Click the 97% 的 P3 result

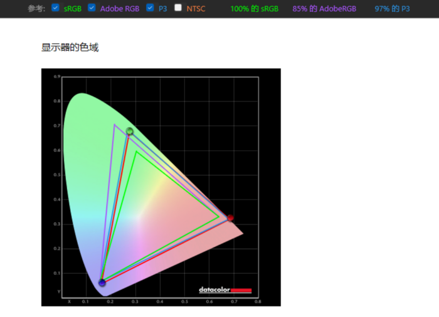tap(392, 9)
